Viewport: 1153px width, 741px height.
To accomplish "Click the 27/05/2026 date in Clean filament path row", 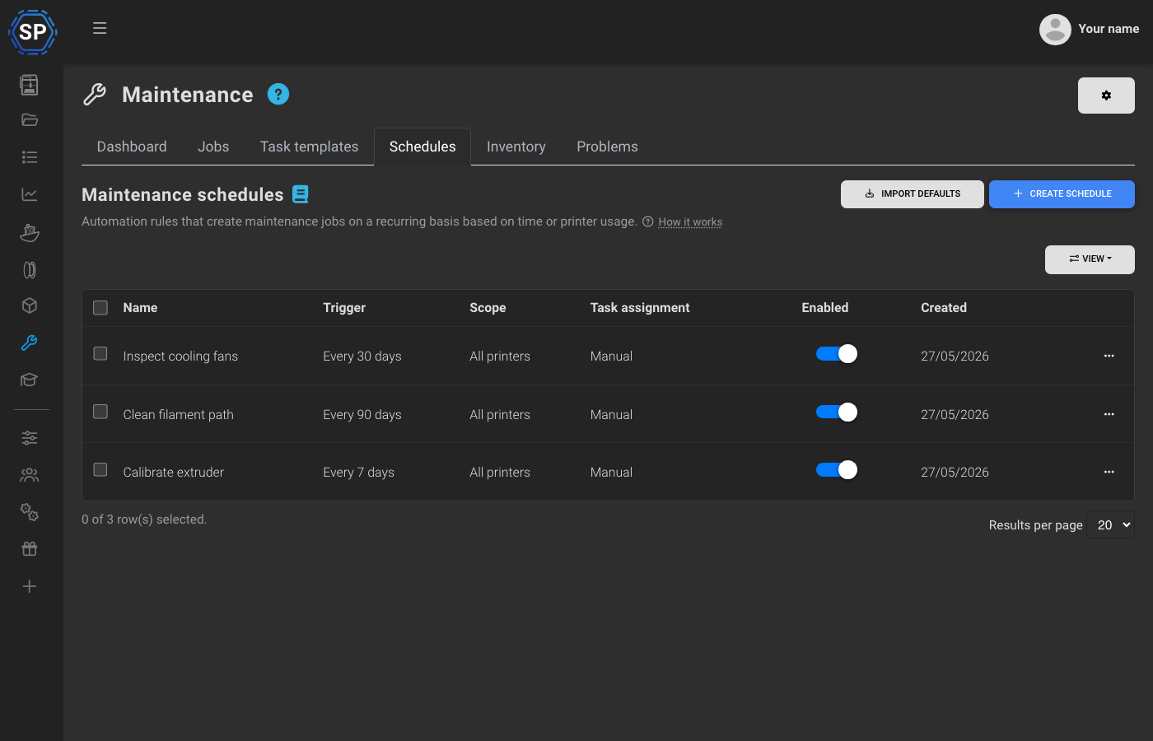I will click(x=955, y=415).
